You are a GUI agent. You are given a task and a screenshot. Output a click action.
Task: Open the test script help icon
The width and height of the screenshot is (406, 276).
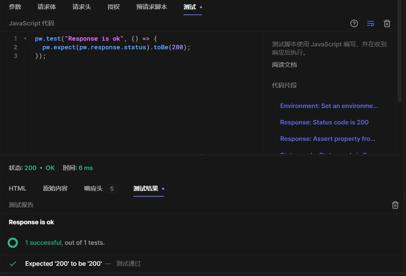click(354, 23)
